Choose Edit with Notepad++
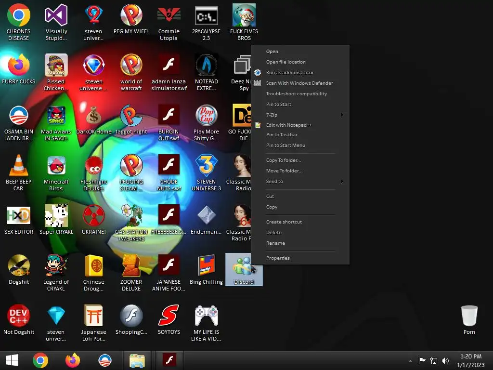Viewport: 493px width, 370px height. pos(300,125)
